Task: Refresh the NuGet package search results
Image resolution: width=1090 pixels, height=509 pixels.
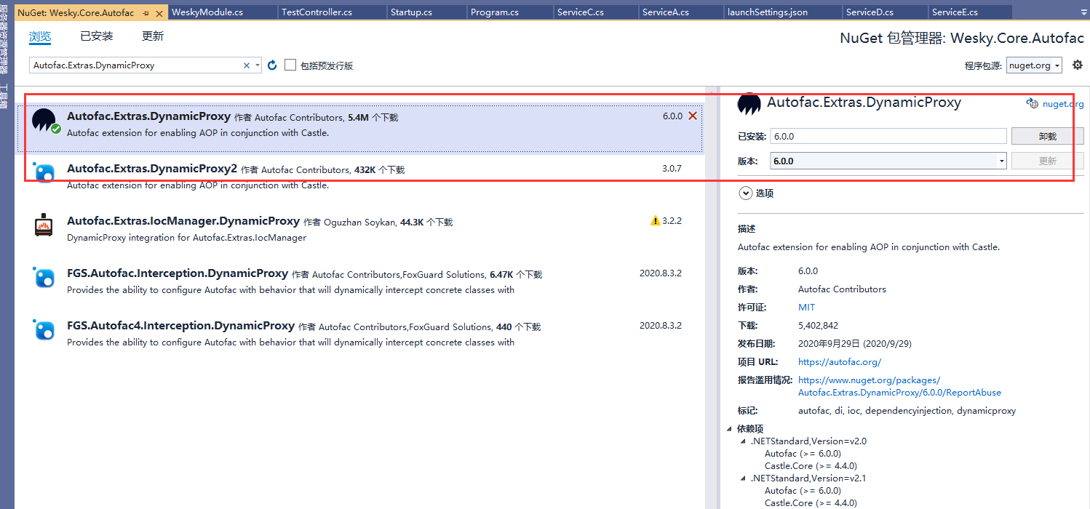Action: [272, 65]
